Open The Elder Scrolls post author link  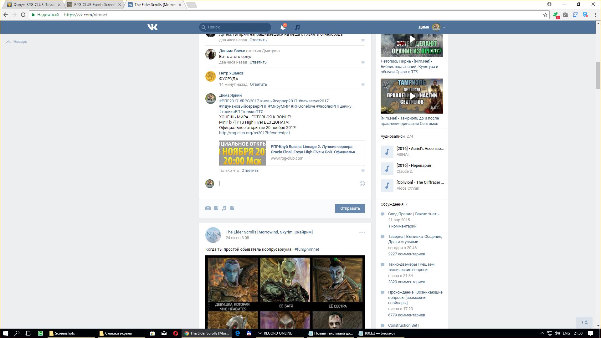coord(269,232)
